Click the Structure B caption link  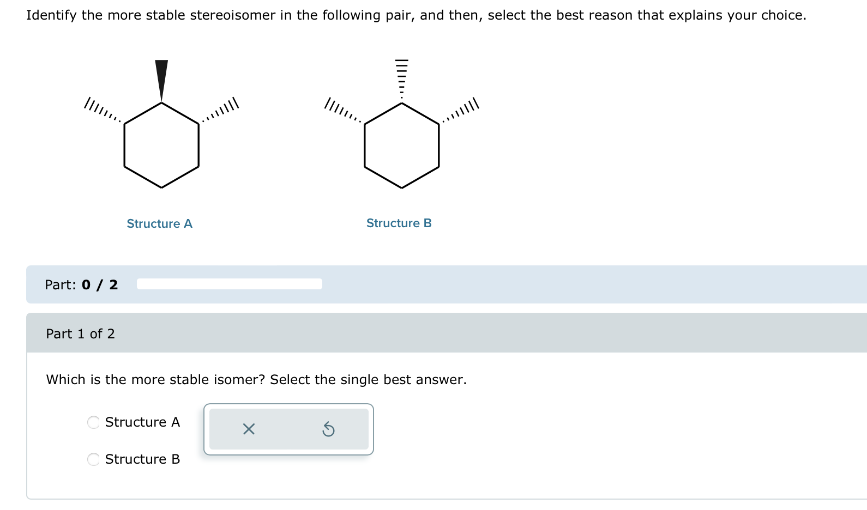click(400, 223)
